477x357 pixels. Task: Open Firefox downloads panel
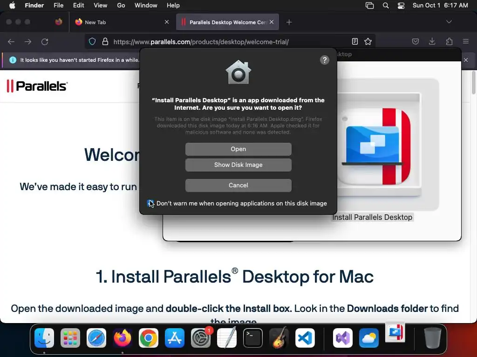click(x=432, y=41)
